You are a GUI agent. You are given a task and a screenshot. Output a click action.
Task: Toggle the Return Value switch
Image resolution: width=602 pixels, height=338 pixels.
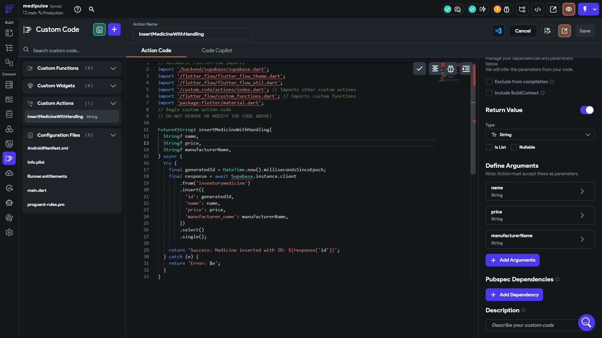pos(587,110)
